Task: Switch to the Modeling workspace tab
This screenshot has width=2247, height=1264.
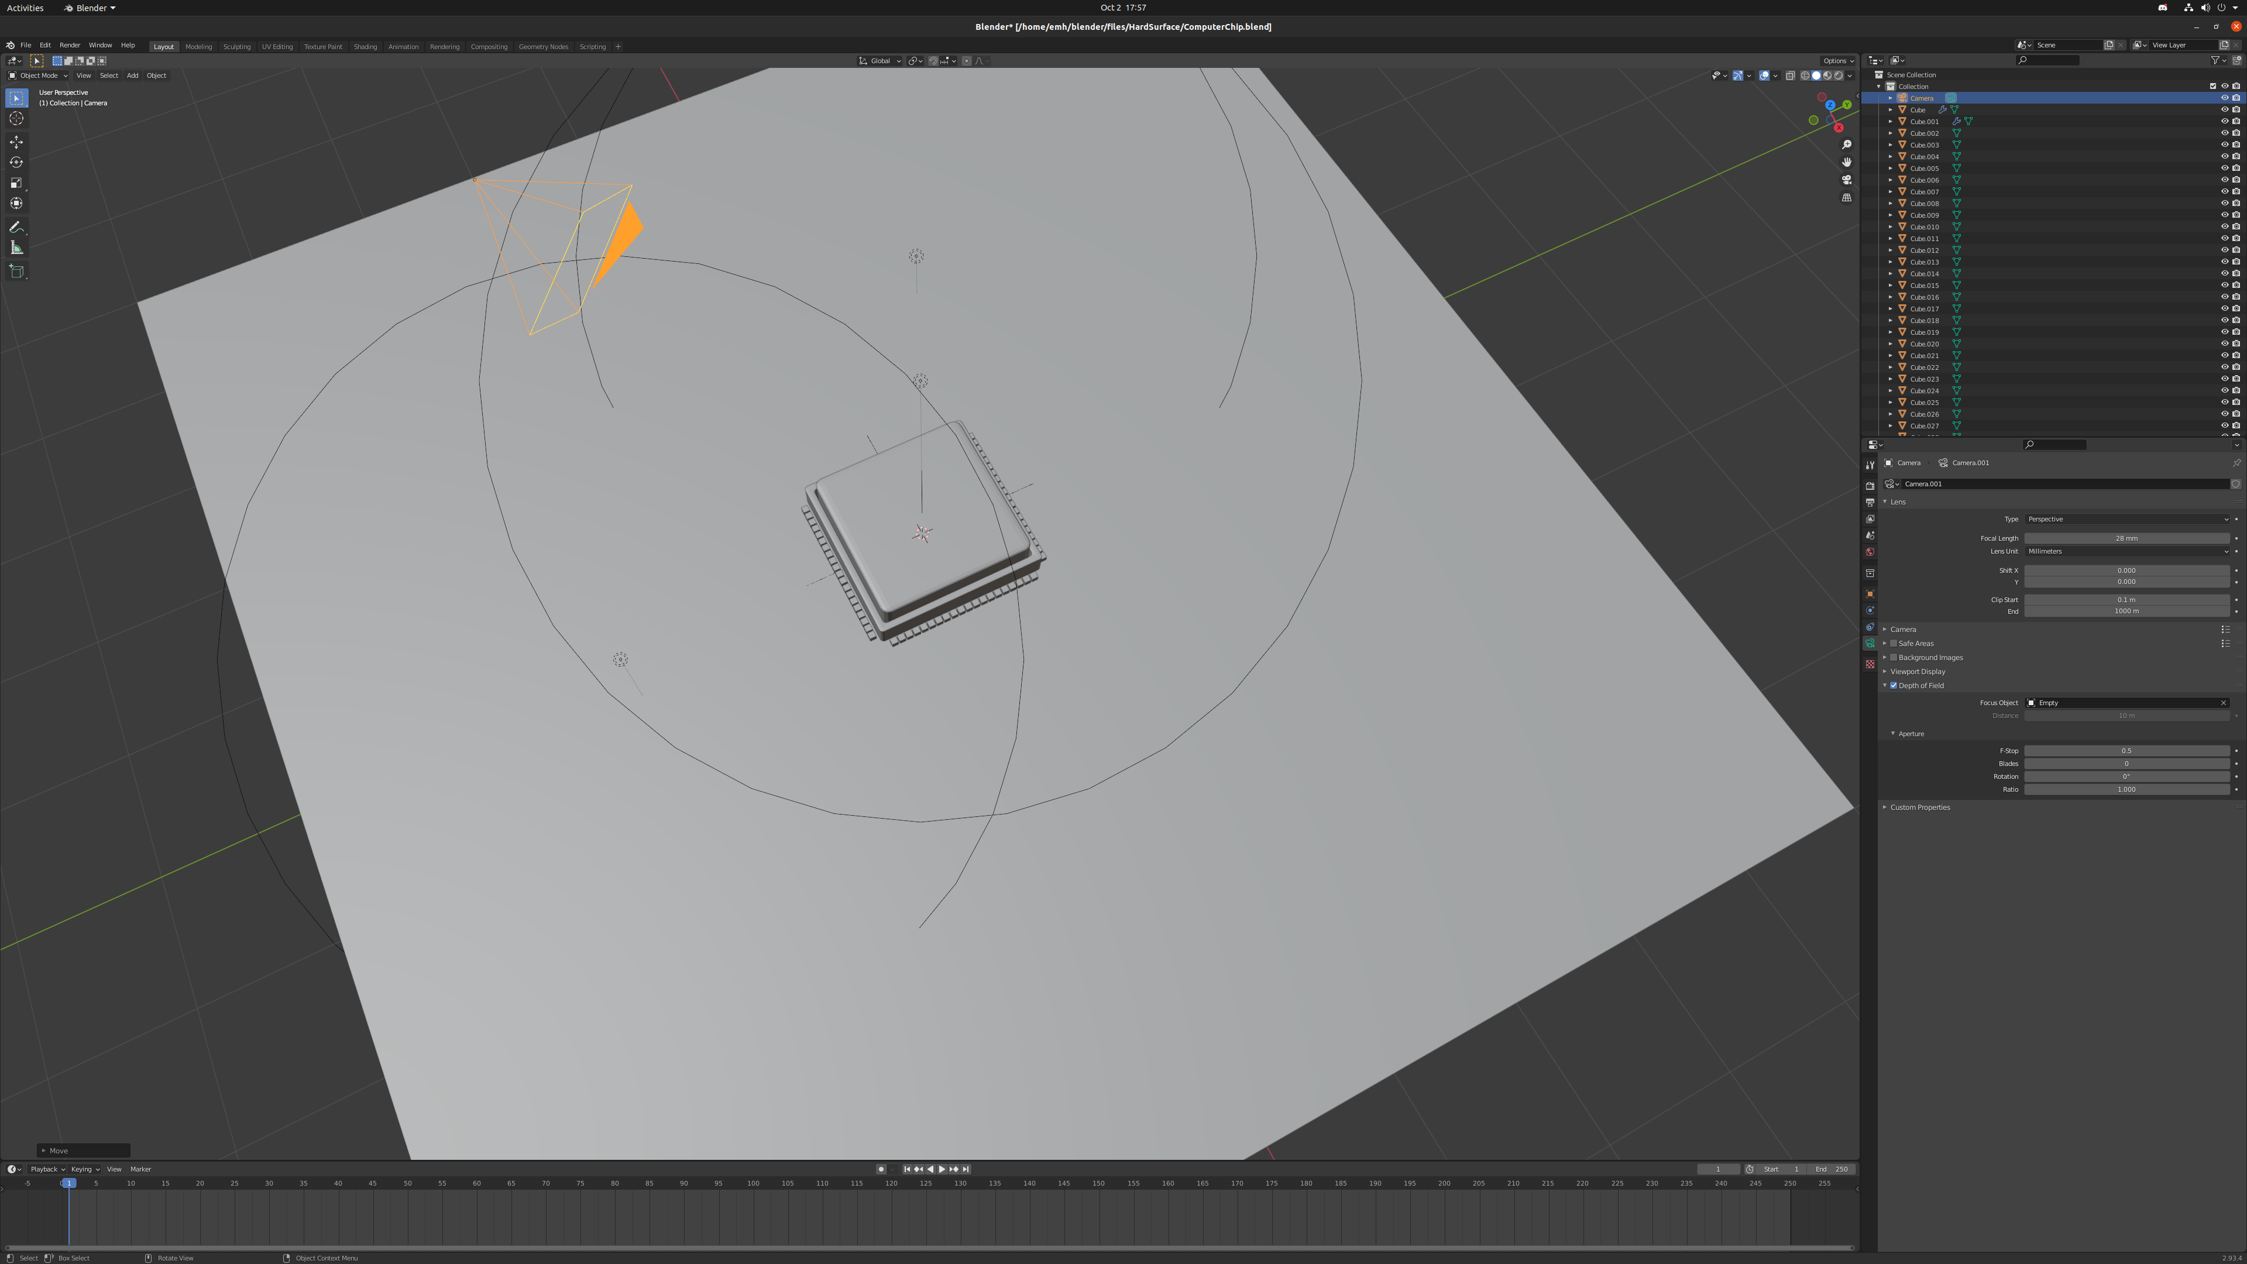Action: pos(198,46)
